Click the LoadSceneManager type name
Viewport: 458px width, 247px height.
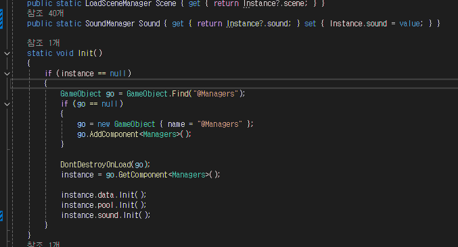point(118,3)
